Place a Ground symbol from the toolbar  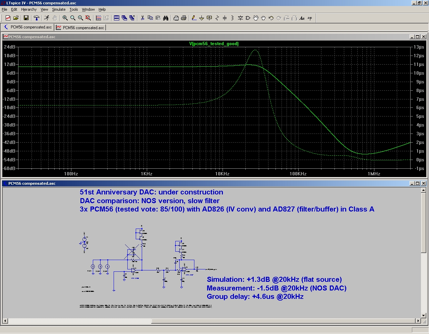tap(201, 18)
